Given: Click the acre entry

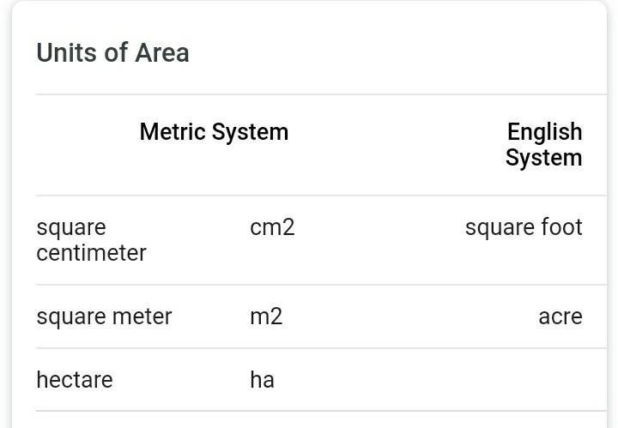Looking at the screenshot, I should pos(560,316).
